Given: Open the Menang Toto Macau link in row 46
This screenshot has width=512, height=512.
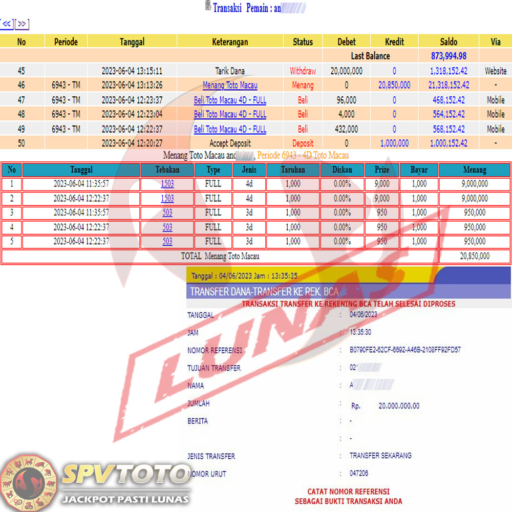Looking at the screenshot, I should click(230, 86).
